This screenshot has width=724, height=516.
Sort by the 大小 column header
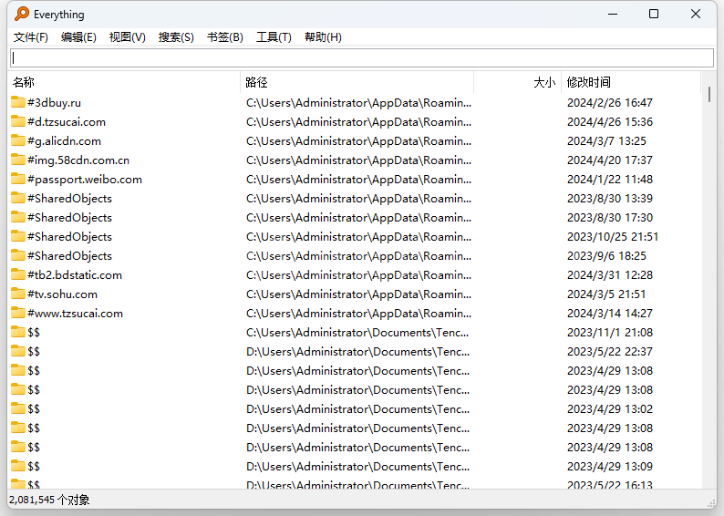[518, 82]
